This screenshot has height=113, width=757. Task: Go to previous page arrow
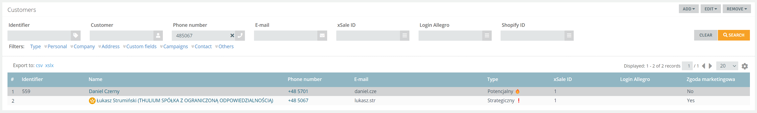[704, 66]
